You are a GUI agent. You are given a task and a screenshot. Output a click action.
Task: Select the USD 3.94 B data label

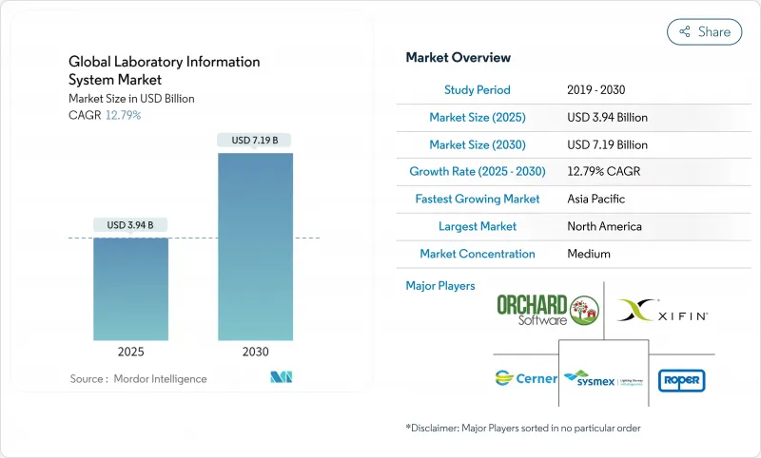click(130, 225)
